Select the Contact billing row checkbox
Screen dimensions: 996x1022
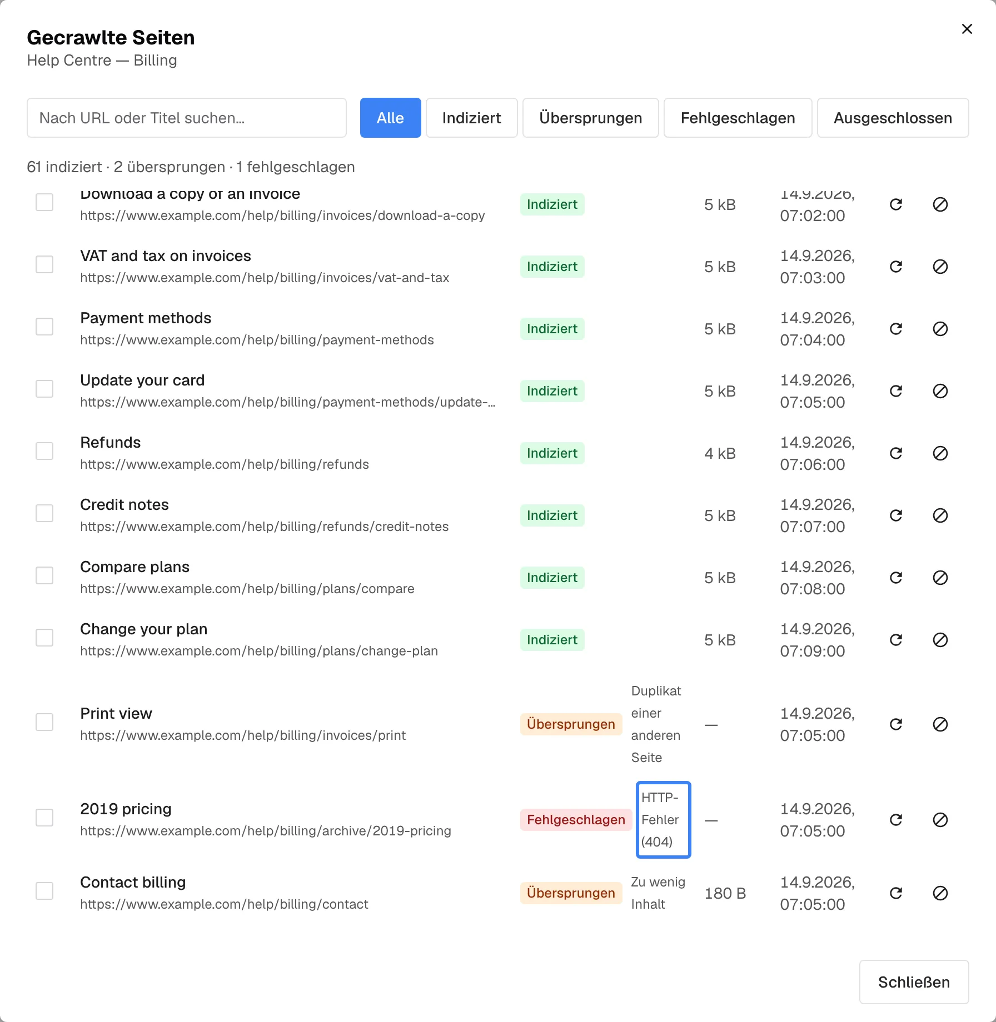(x=44, y=891)
